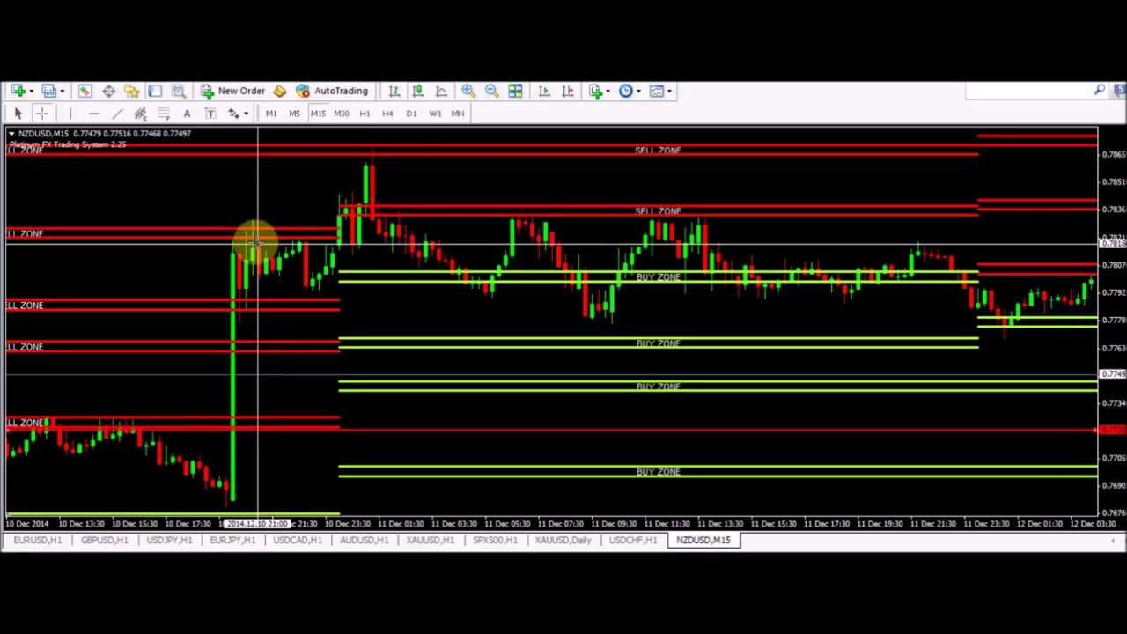Switch to Bar Chart mode
The image size is (1127, 634).
[394, 91]
